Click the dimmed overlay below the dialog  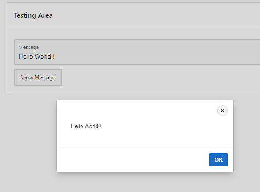click(145, 182)
